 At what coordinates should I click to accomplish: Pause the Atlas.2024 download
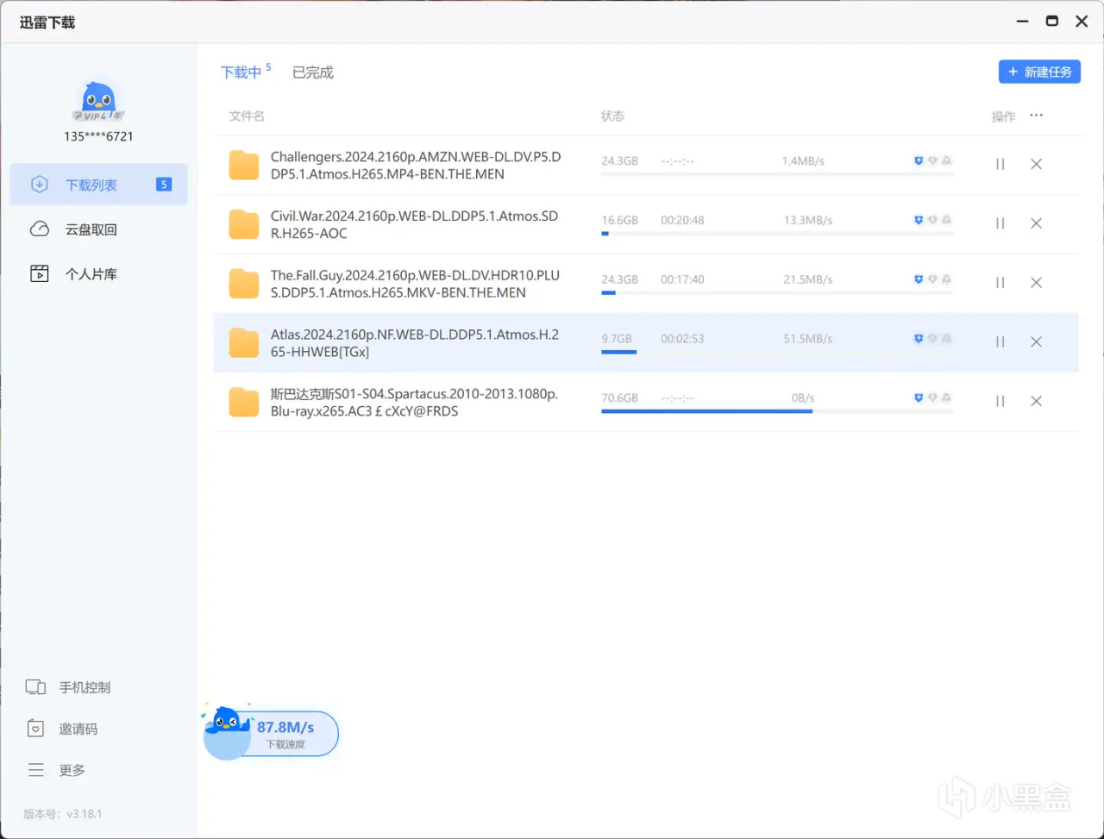(x=1000, y=341)
